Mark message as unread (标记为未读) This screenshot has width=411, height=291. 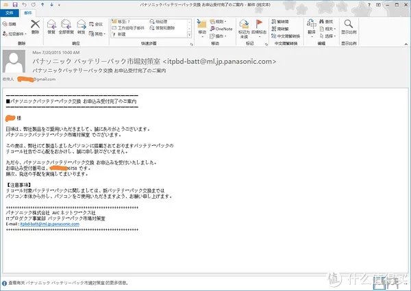[x=244, y=29]
